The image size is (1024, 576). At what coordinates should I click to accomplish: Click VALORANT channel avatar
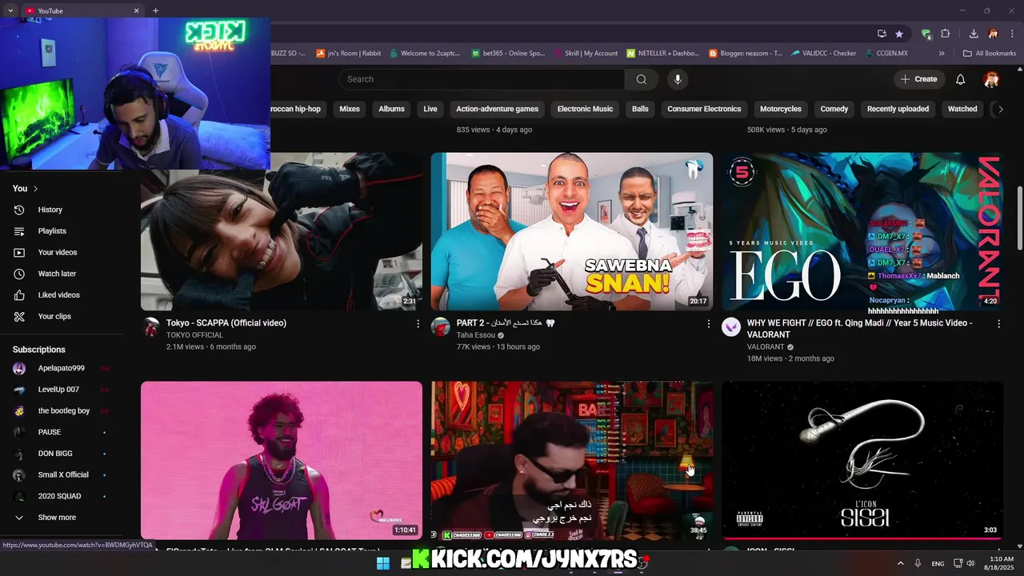[x=731, y=326]
